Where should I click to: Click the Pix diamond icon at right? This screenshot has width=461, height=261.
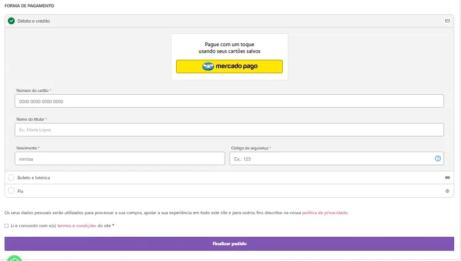(447, 191)
